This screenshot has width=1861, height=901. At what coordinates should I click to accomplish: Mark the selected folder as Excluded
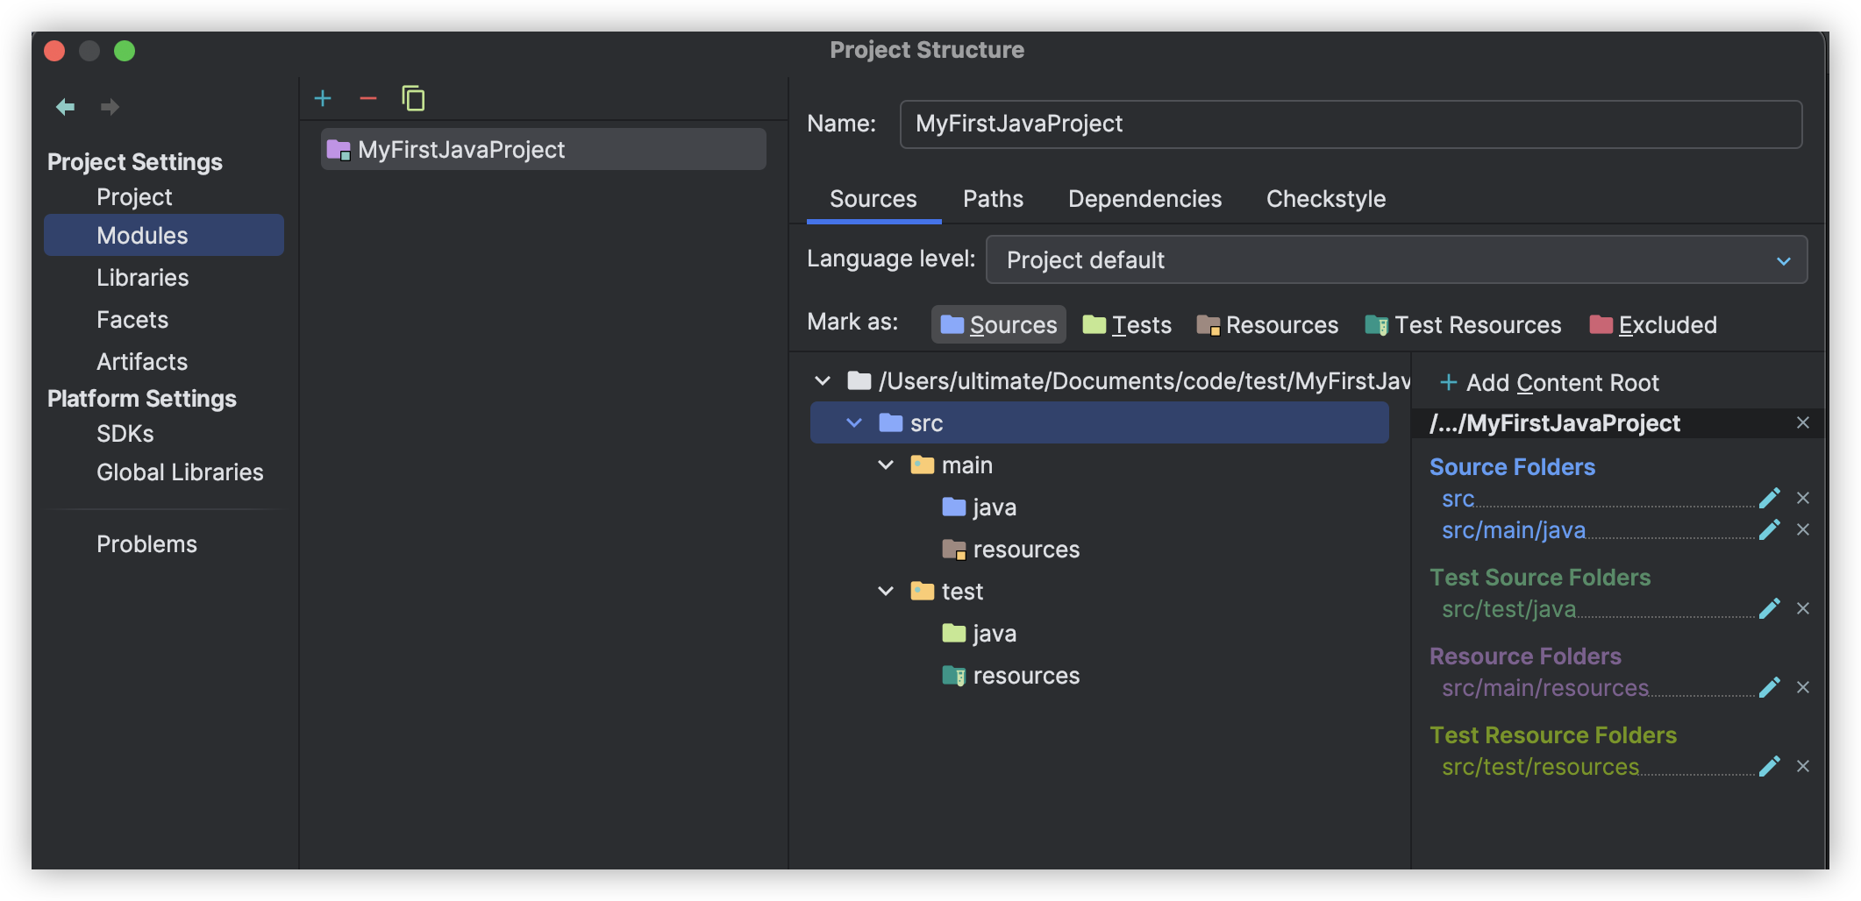[1653, 325]
